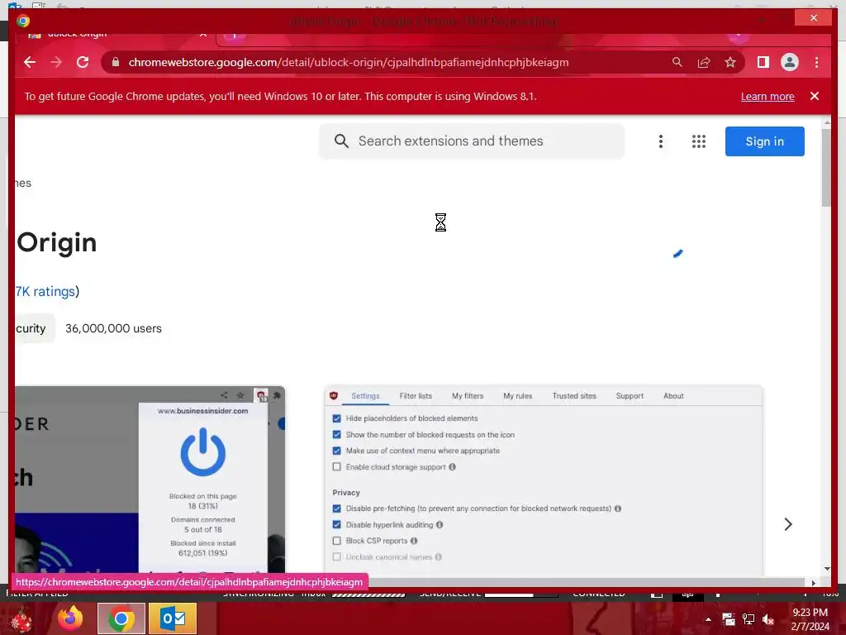Click the network tray icon

point(749,619)
